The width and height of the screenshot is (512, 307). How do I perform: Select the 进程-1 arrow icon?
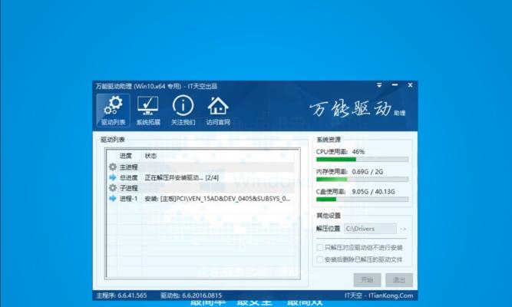[x=113, y=198]
